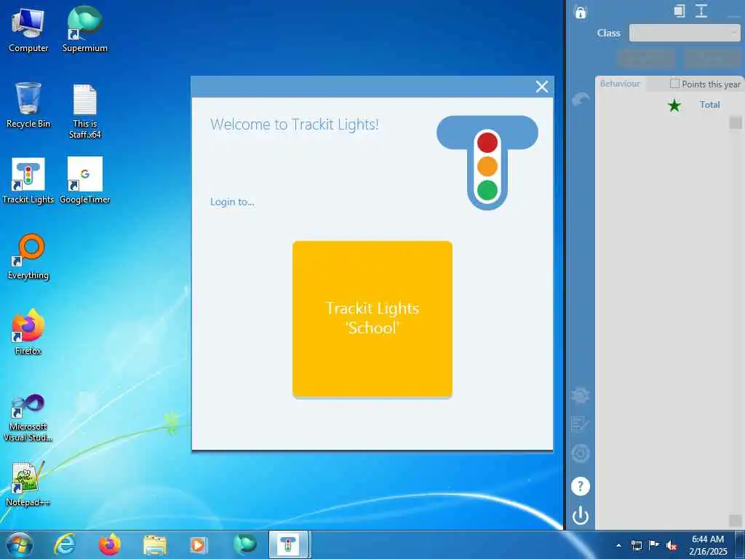Click the bottom scrollbar button in behaviour list
The image size is (745, 559).
pos(735,520)
